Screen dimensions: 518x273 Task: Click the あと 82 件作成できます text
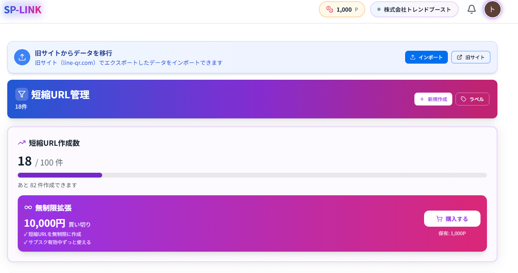[47, 185]
